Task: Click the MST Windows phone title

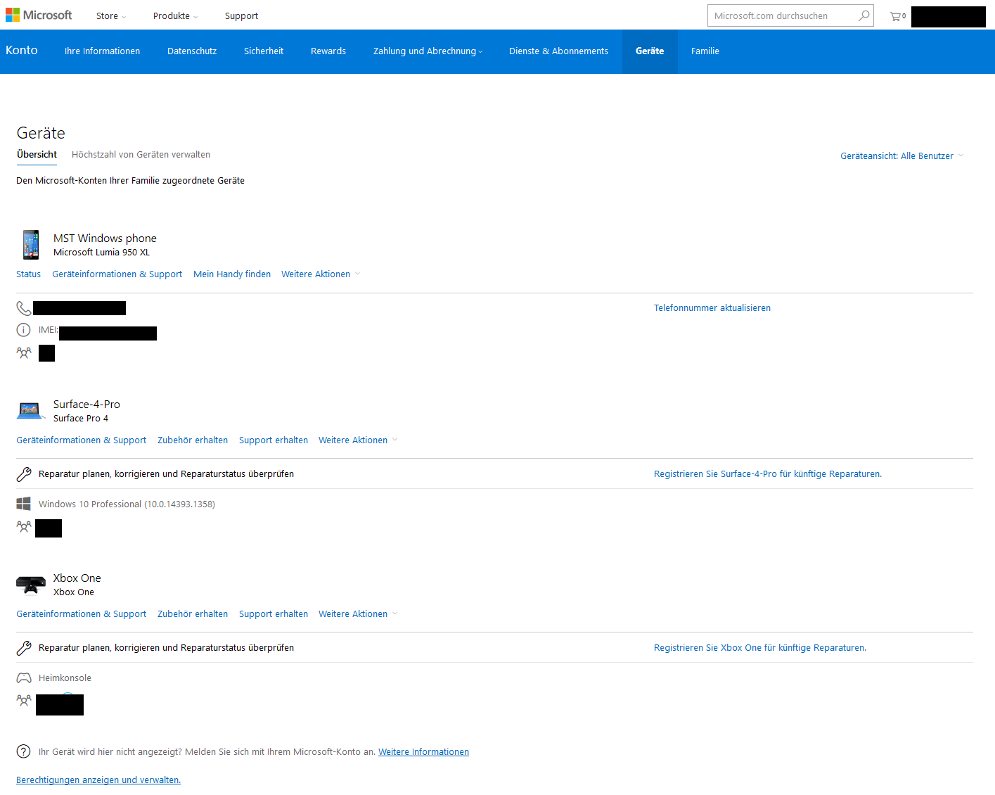Action: point(105,238)
